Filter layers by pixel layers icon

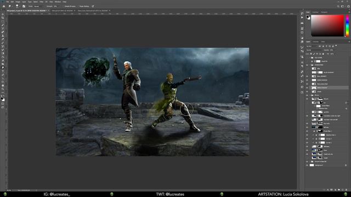320,46
